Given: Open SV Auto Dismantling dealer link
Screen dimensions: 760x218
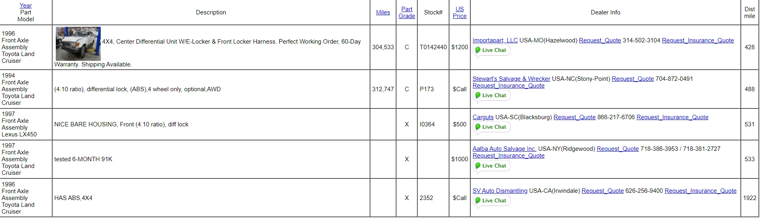Looking at the screenshot, I should tap(500, 191).
